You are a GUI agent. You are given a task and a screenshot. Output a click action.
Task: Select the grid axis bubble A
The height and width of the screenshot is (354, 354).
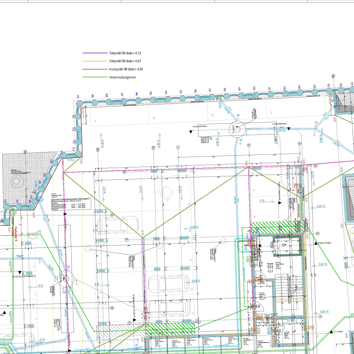point(112,215)
